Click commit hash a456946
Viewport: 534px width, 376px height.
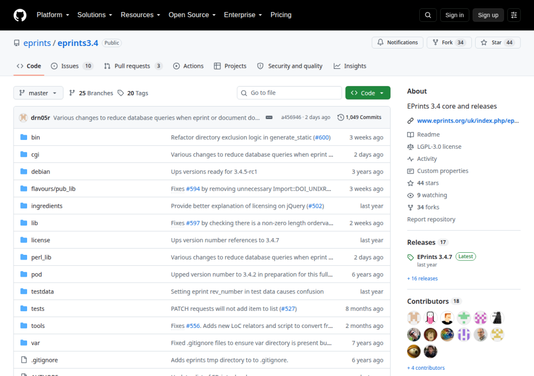(291, 118)
